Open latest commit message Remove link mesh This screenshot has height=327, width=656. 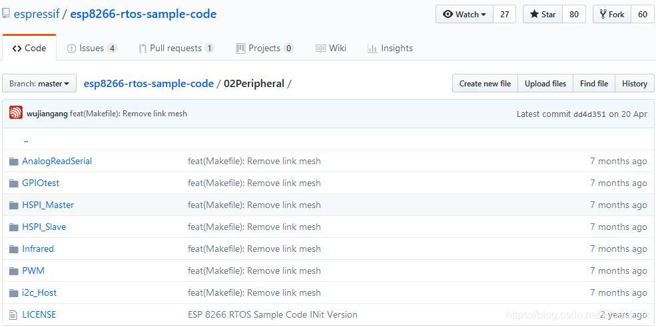pos(129,114)
